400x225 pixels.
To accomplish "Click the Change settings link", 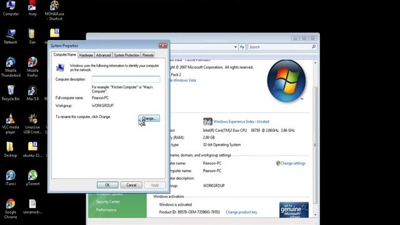I will tap(292, 163).
